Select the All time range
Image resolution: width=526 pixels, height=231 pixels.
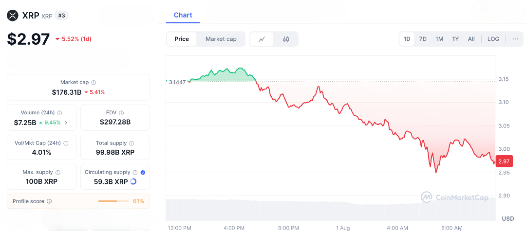471,39
